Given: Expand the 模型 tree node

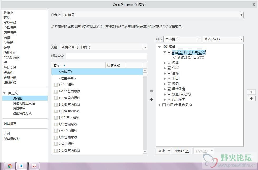Looking at the screenshot, I should click(x=165, y=63).
